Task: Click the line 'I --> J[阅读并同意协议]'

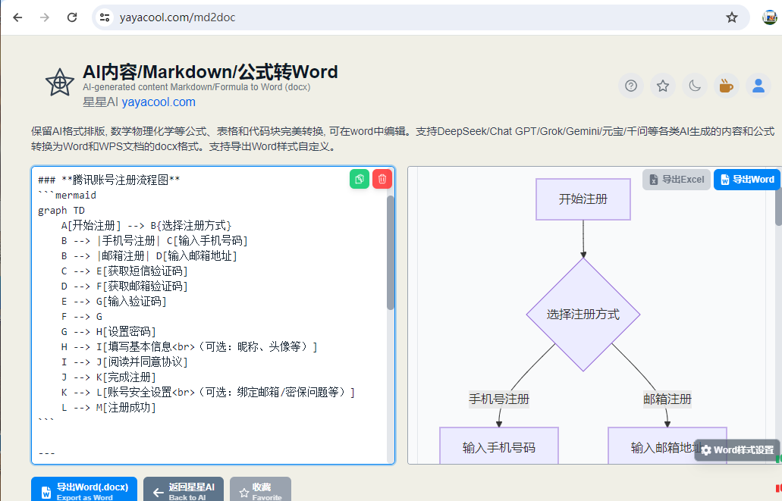Action: 124,362
